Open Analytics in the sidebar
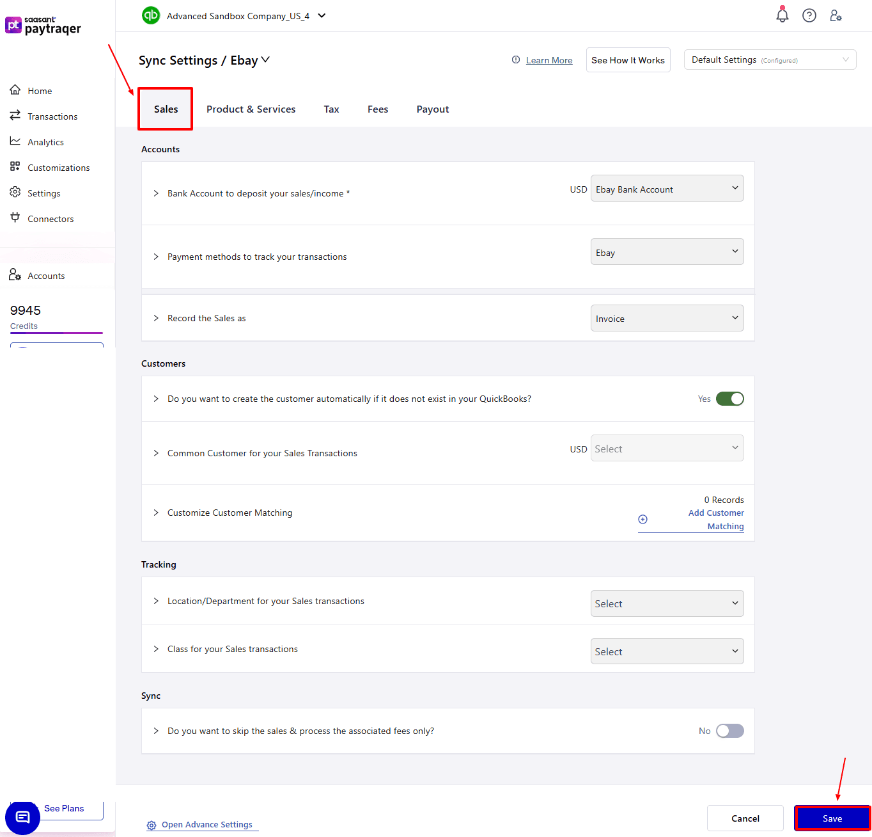This screenshot has width=872, height=837. click(45, 142)
